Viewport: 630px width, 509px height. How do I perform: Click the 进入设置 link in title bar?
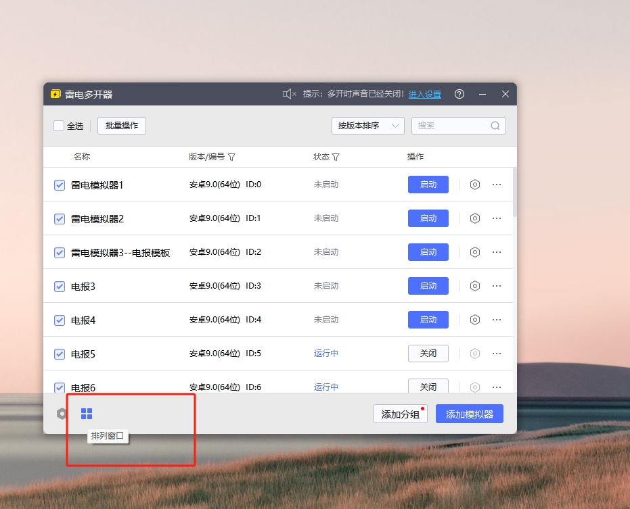coord(425,95)
